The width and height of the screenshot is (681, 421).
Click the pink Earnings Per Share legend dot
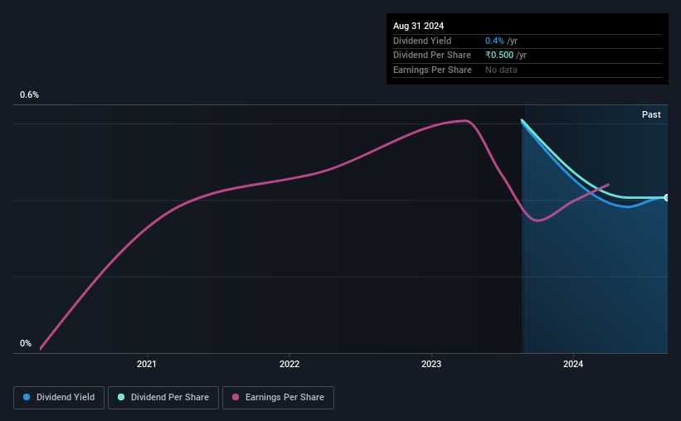click(236, 397)
